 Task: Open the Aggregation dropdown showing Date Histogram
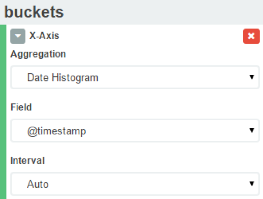pos(135,77)
